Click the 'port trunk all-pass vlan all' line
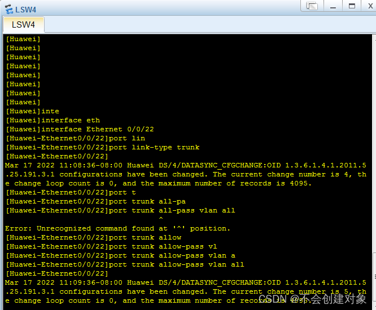This screenshot has width=376, height=310. [120, 210]
